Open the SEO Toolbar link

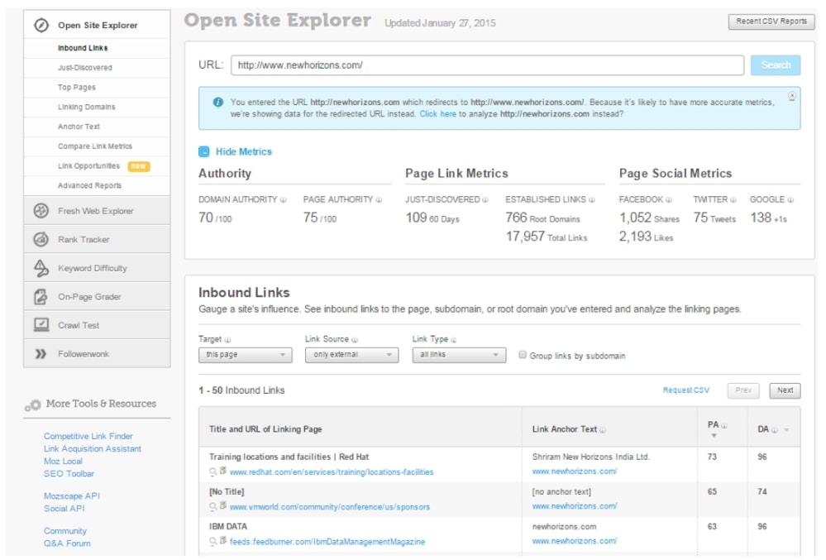click(69, 474)
